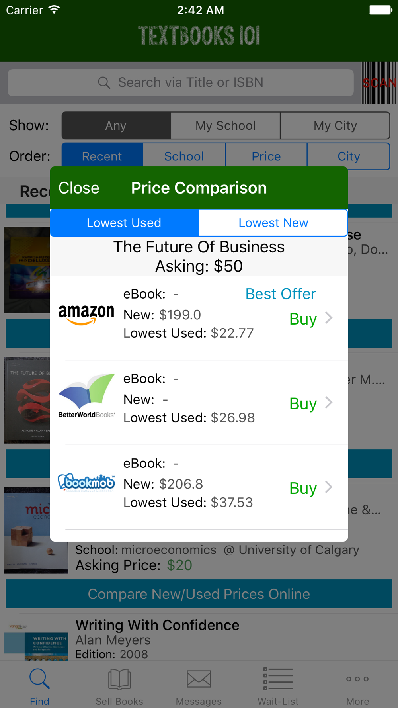Filter results by My School

click(x=225, y=126)
